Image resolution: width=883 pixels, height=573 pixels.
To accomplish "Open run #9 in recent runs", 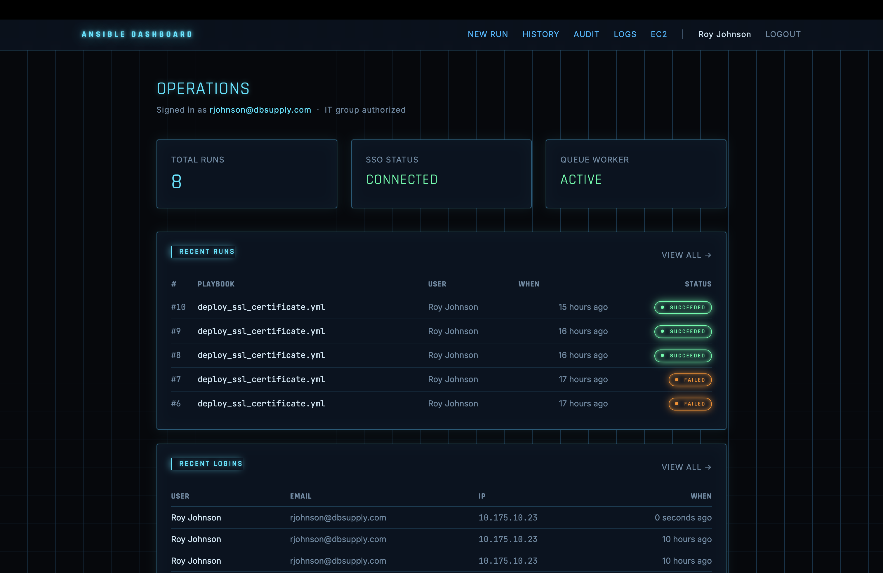I will 441,331.
